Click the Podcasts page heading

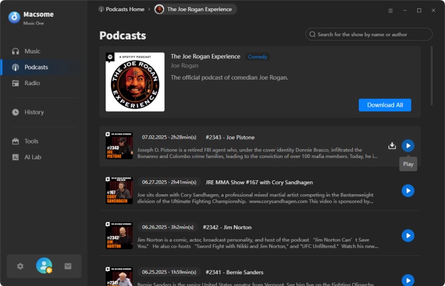tap(122, 36)
